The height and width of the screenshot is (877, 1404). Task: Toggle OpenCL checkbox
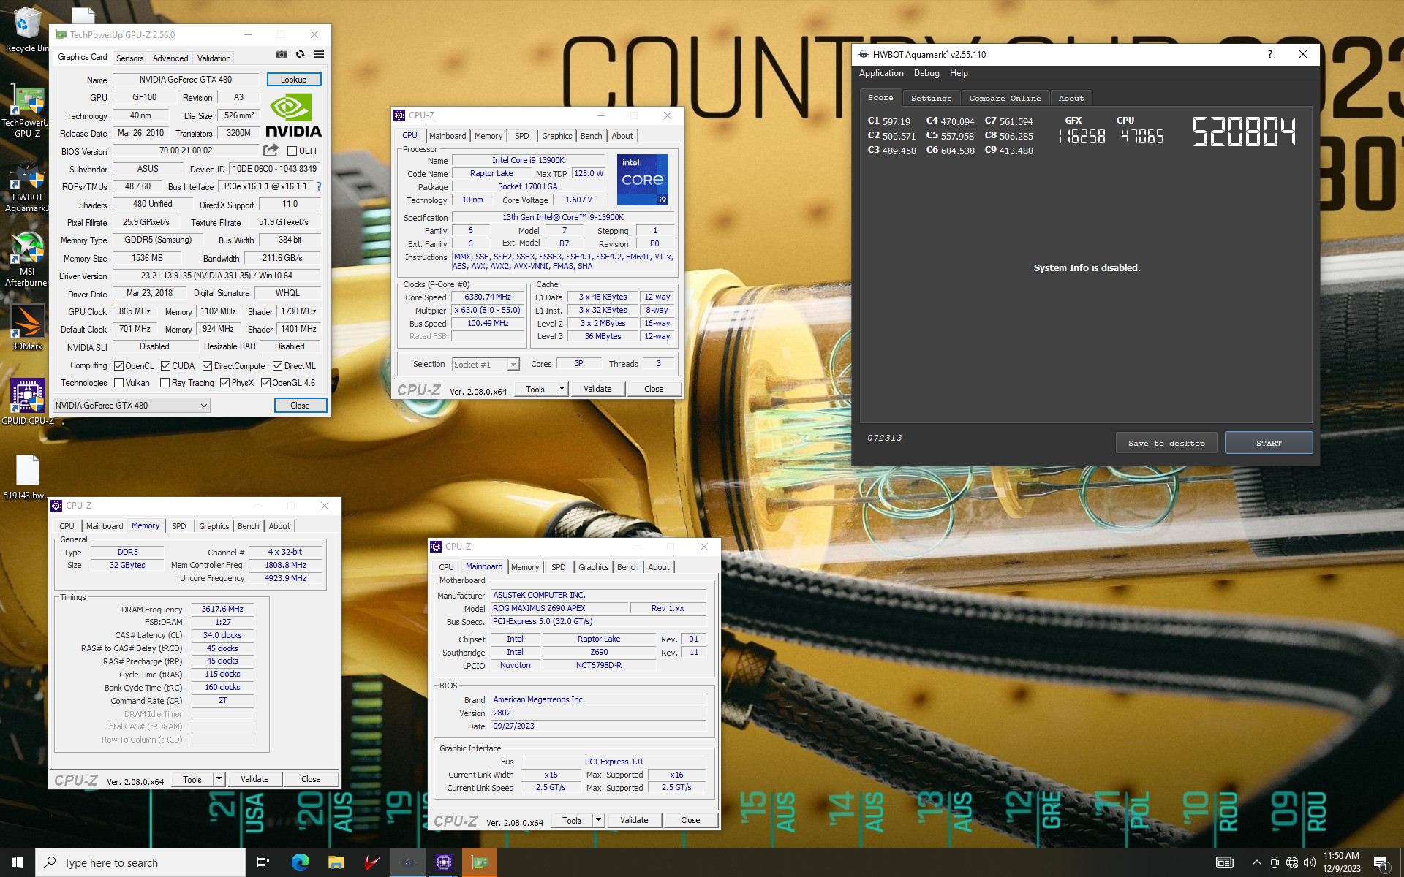click(x=118, y=366)
